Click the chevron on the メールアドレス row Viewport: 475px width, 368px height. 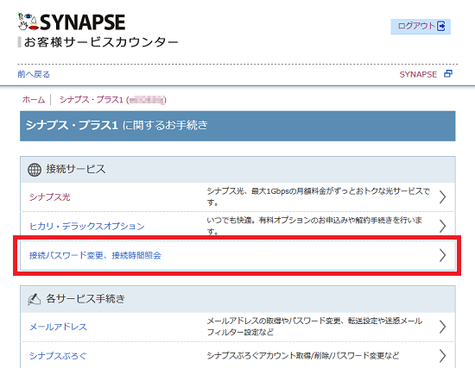coord(442,327)
